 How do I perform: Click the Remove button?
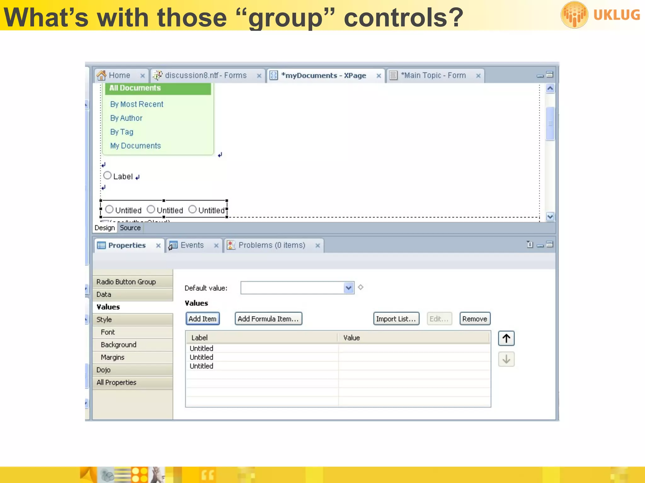point(475,319)
